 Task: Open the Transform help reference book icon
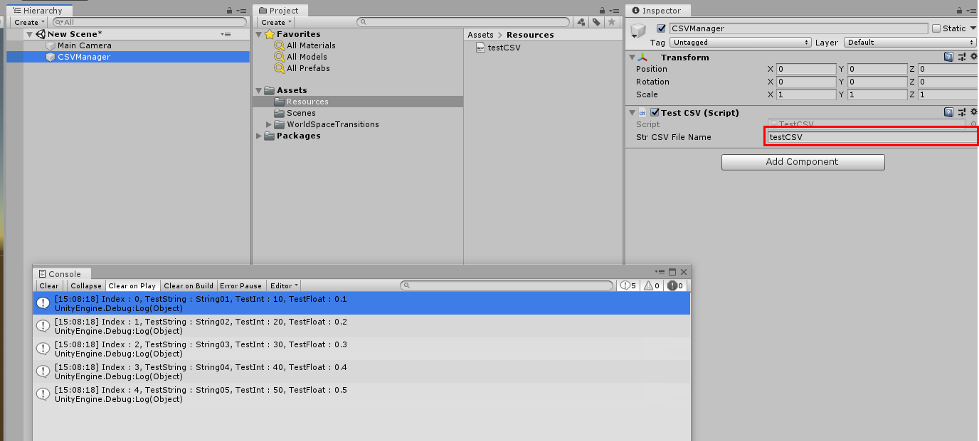948,57
